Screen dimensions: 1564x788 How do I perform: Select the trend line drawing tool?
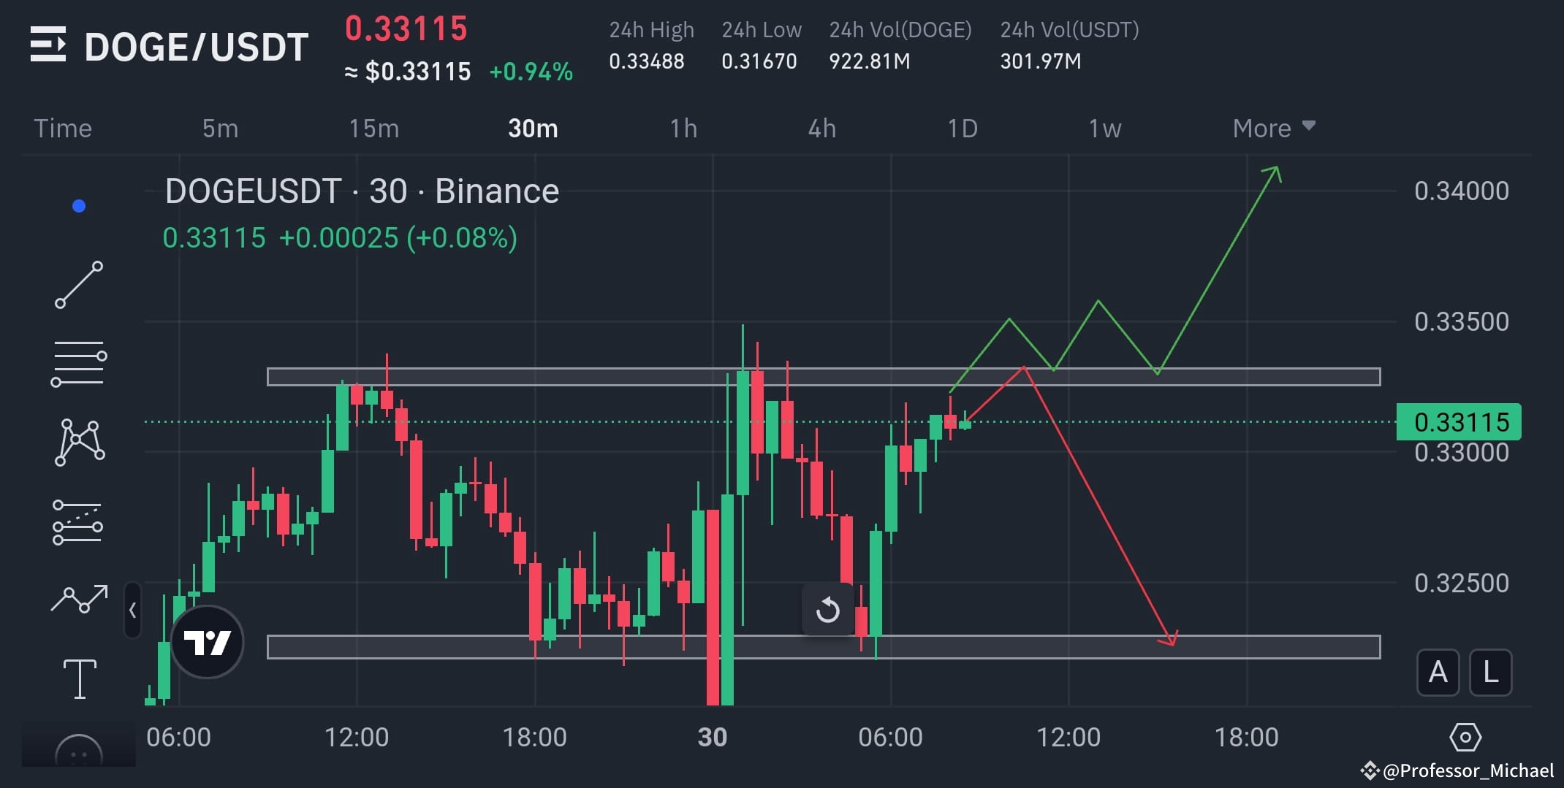[x=79, y=285]
